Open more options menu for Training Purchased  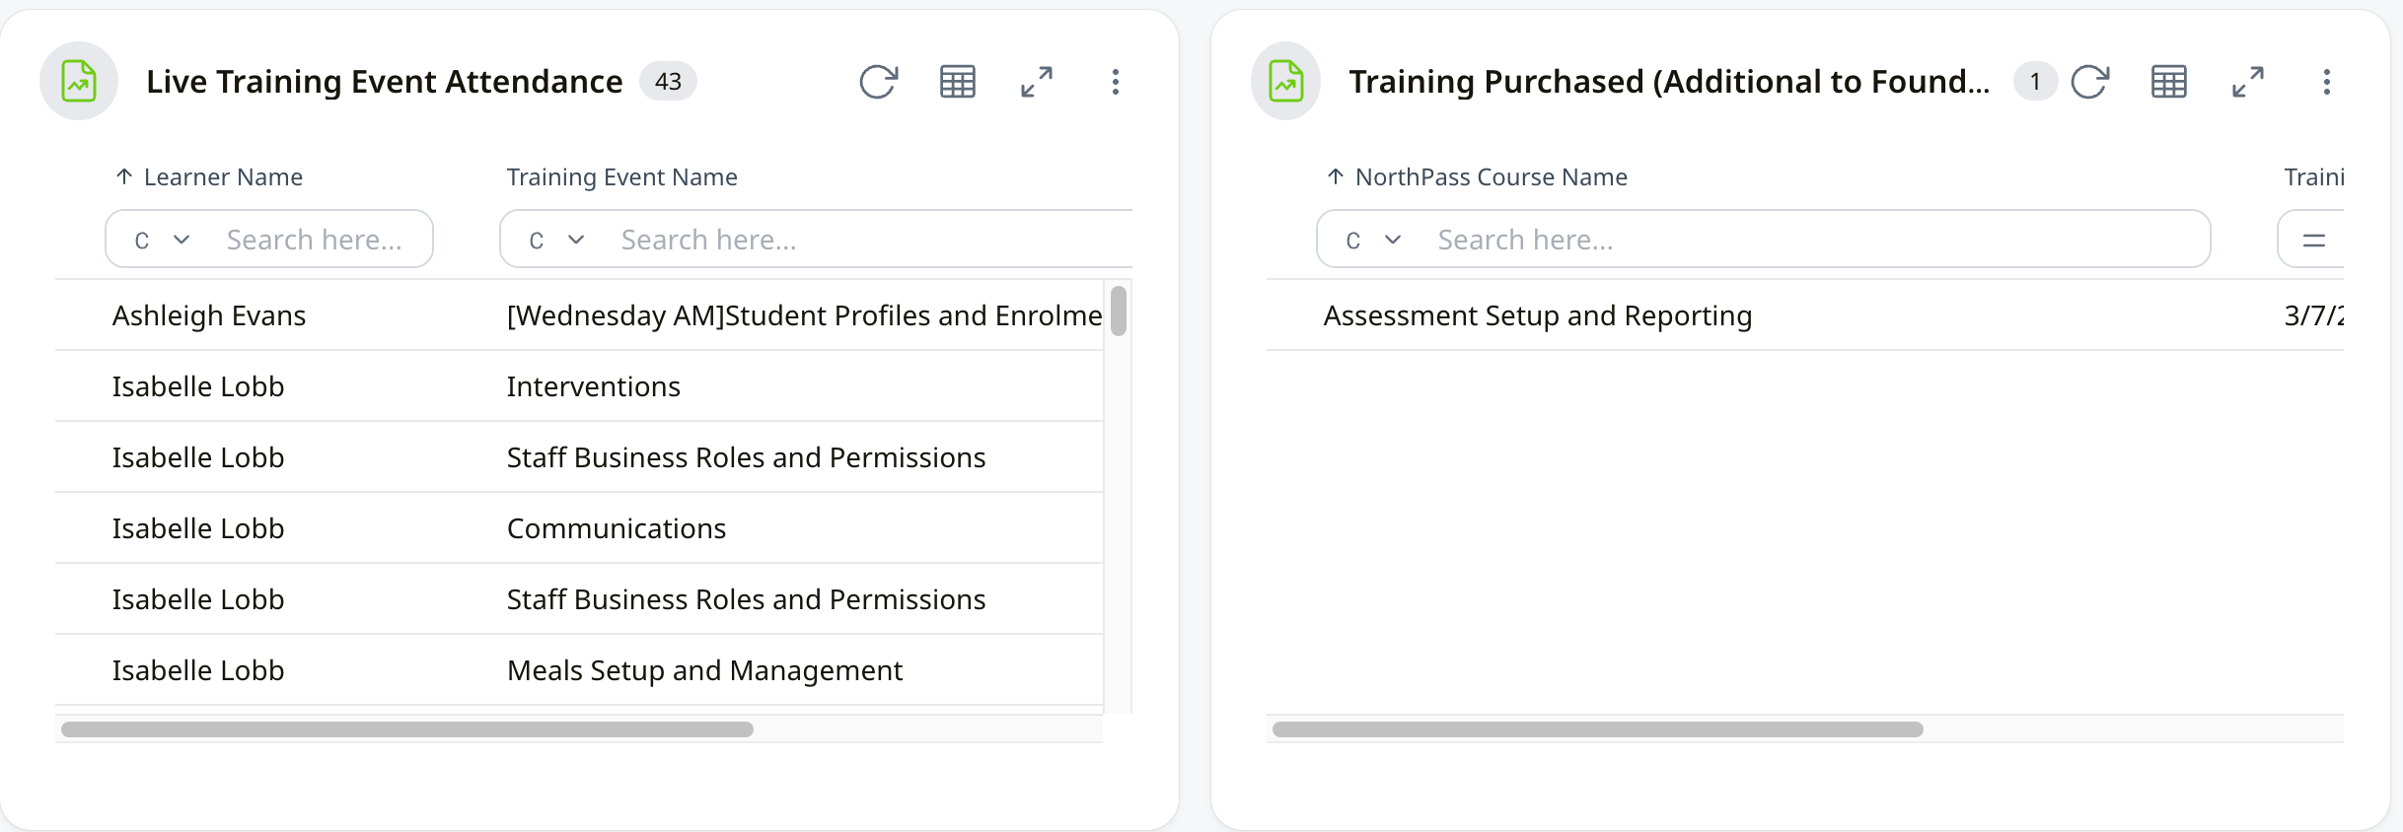tap(2326, 82)
